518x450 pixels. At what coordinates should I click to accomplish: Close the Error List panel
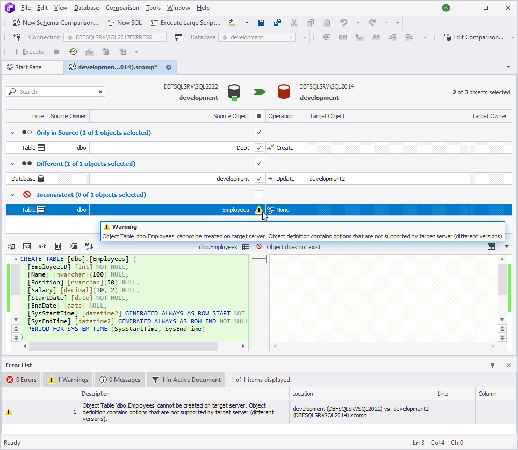[x=509, y=365]
